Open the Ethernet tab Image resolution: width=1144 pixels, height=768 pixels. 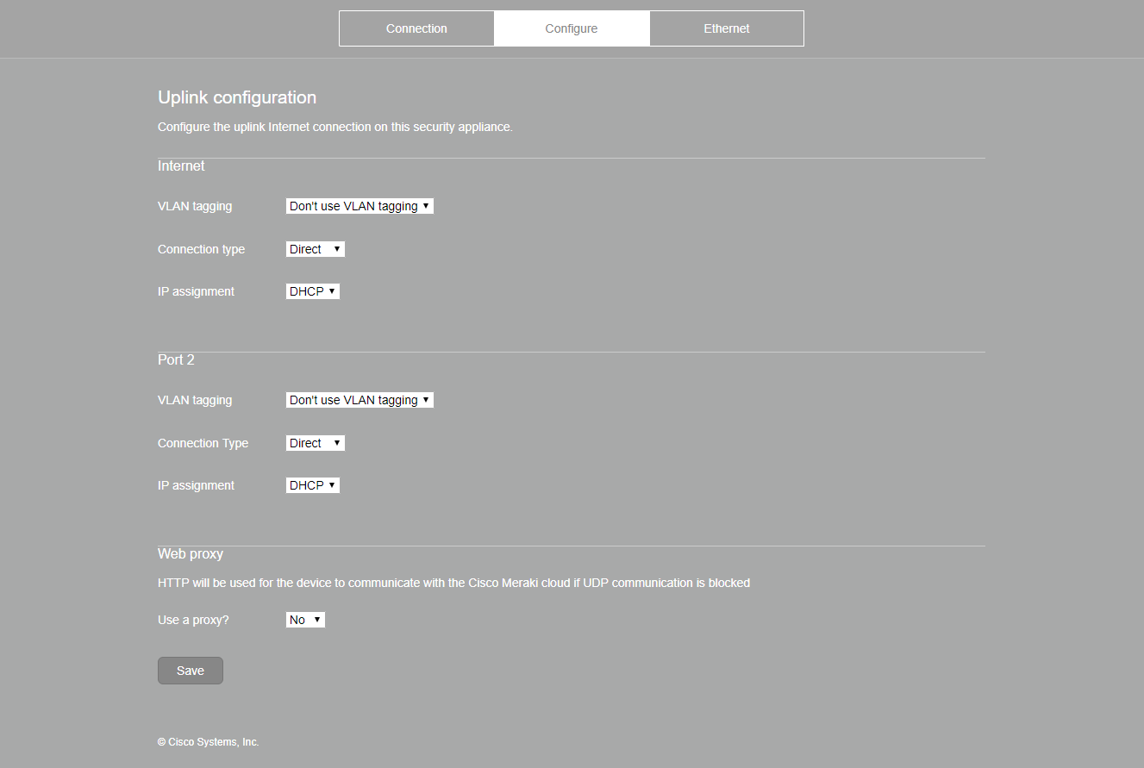[x=726, y=28]
